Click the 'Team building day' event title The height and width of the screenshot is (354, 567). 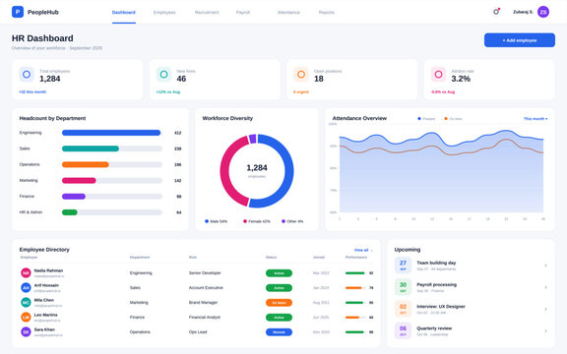(436, 263)
